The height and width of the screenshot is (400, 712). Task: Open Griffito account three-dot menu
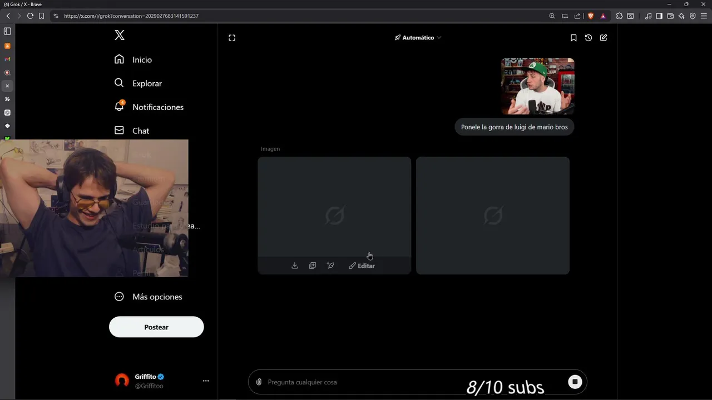click(x=206, y=381)
